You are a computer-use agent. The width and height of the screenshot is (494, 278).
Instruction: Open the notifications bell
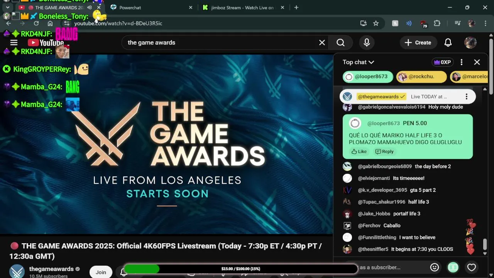click(x=448, y=42)
